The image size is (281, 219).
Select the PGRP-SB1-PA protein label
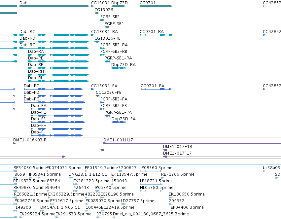(118, 113)
